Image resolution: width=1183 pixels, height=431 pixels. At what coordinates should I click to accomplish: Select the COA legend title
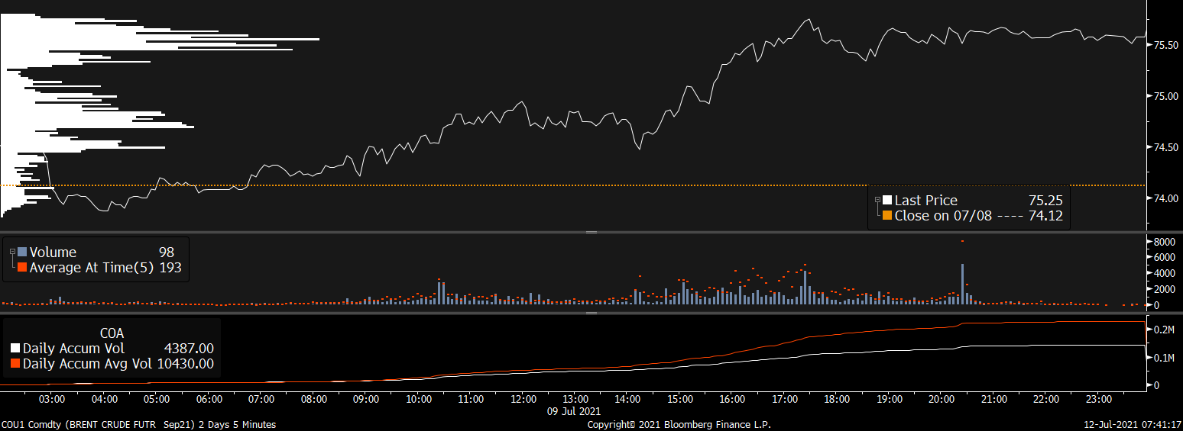coord(112,333)
